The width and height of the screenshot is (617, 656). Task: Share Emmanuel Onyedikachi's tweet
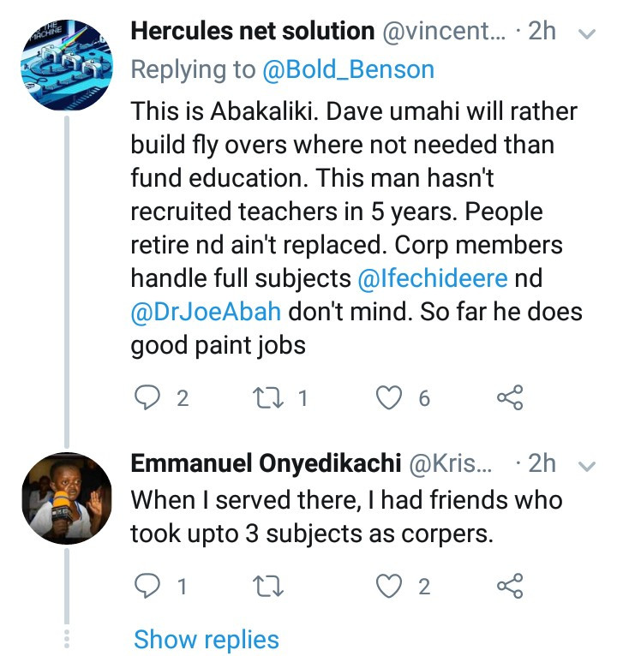click(510, 587)
